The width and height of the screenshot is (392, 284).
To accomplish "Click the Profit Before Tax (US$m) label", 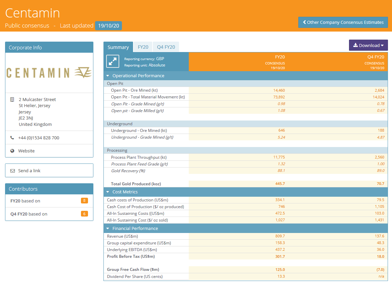I will click(131, 256).
